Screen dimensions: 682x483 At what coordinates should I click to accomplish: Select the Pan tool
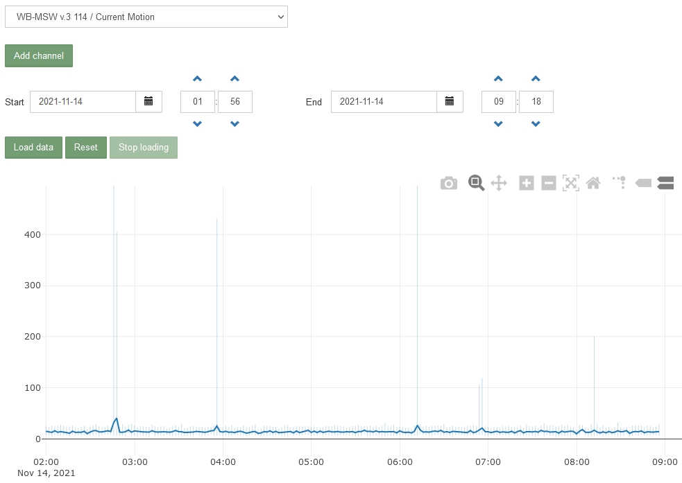499,183
